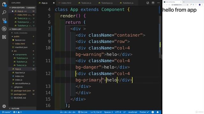
Task: Open index.html in public folder
Action: 20,44
